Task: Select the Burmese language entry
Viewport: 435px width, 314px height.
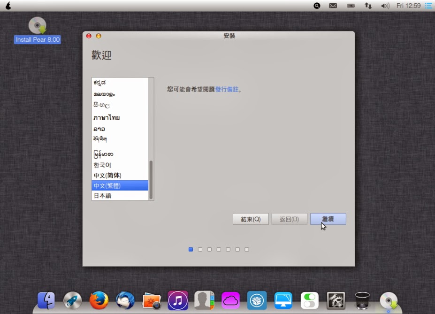Action: click(120, 154)
